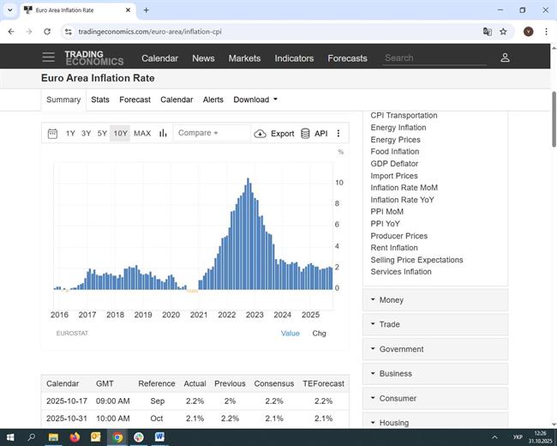Expand the Money category section
Viewport: 557px width, 446px height.
[435, 300]
